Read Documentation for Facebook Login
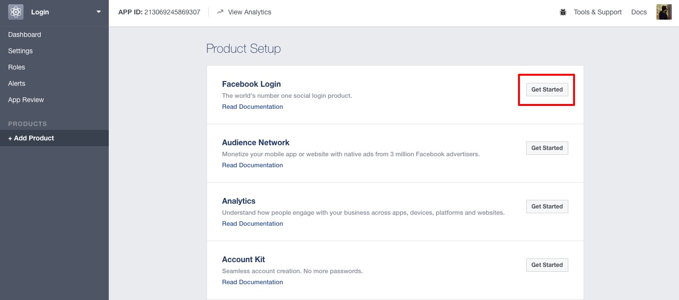This screenshot has width=679, height=300. click(253, 106)
